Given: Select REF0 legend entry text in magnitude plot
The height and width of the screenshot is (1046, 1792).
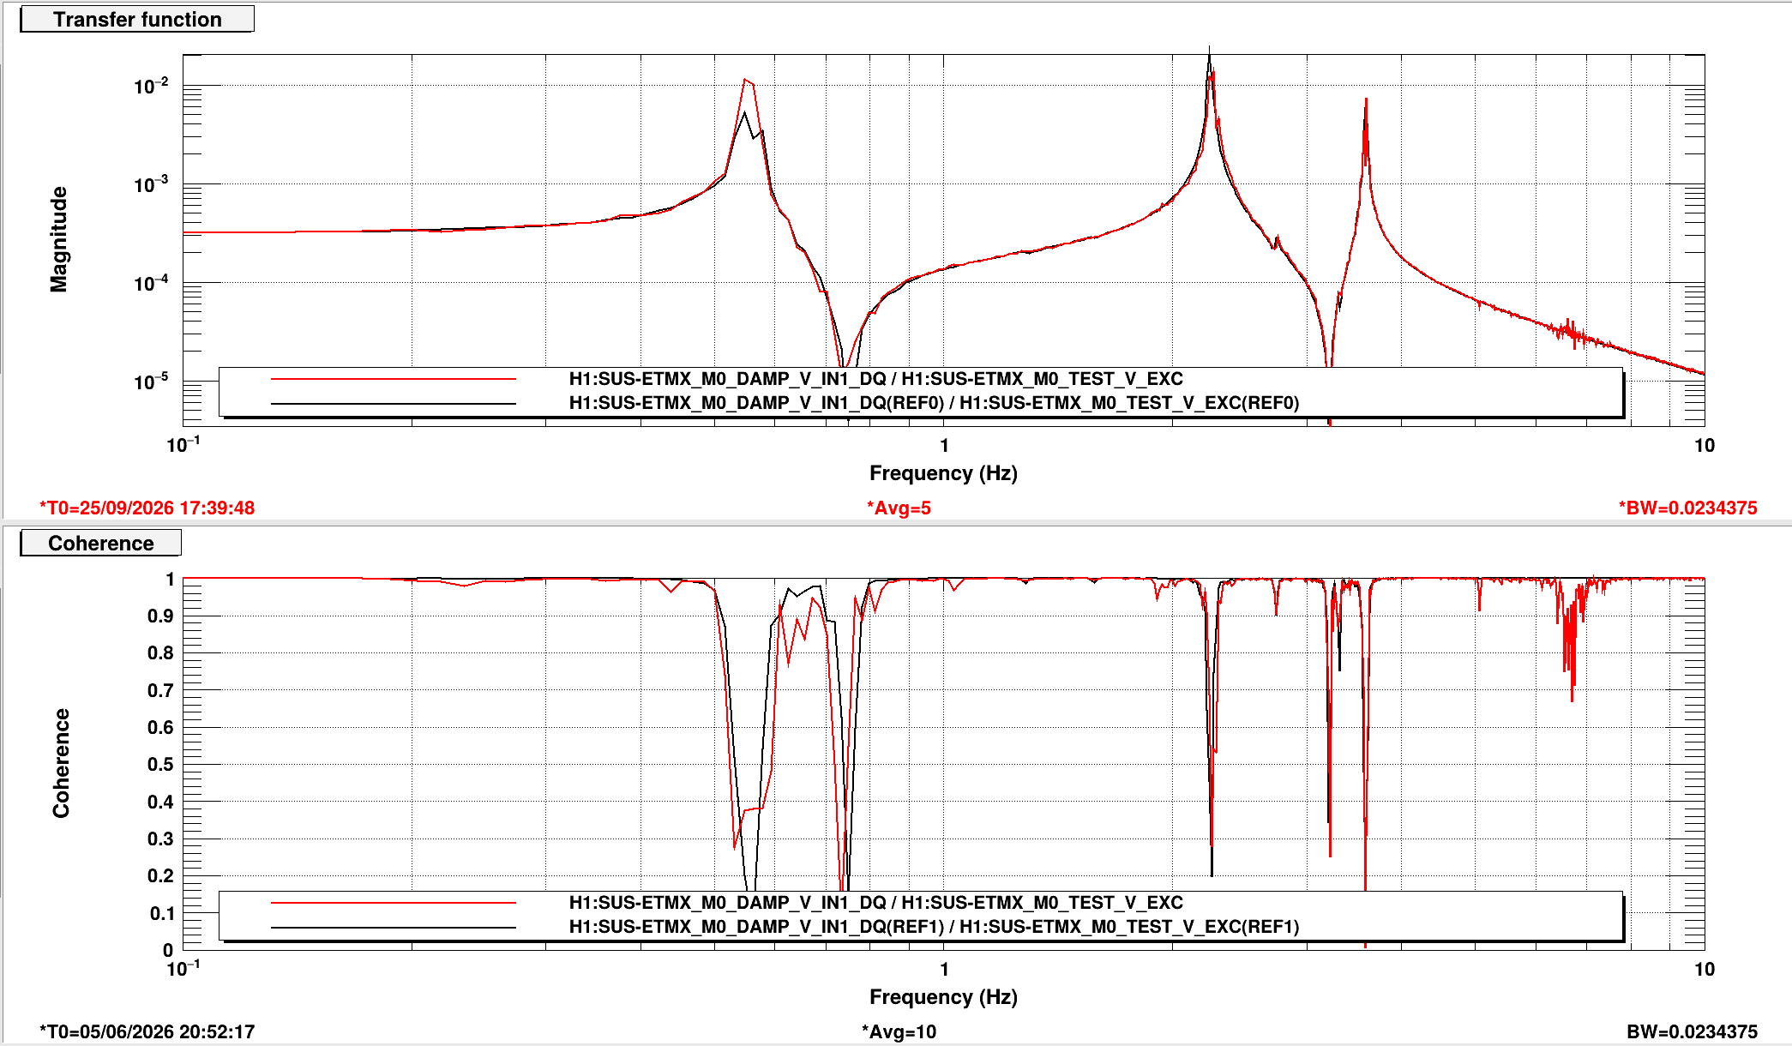Looking at the screenshot, I should click(934, 403).
